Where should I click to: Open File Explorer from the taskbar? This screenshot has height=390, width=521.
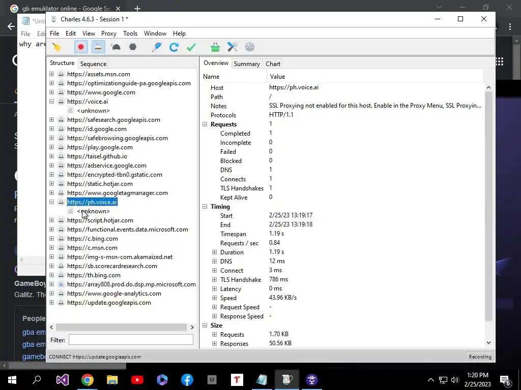112,380
